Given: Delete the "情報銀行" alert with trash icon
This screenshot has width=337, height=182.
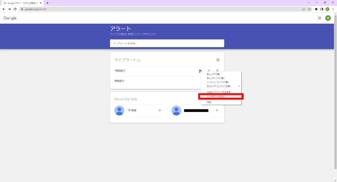Looking at the screenshot, I should pos(217,71).
